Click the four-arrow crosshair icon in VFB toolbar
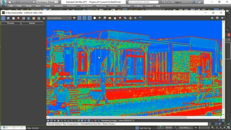231x130 pixels. (130, 18)
